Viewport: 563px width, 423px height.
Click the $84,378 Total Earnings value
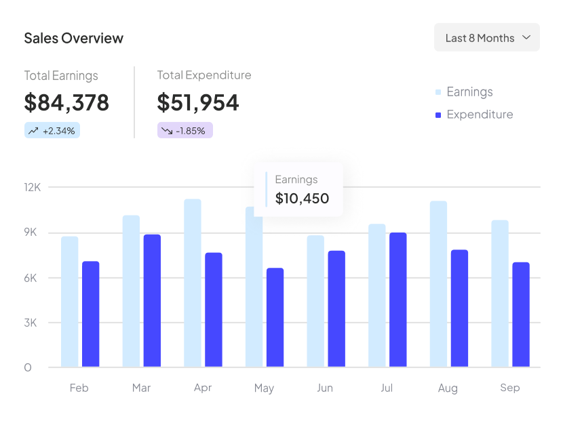click(66, 102)
